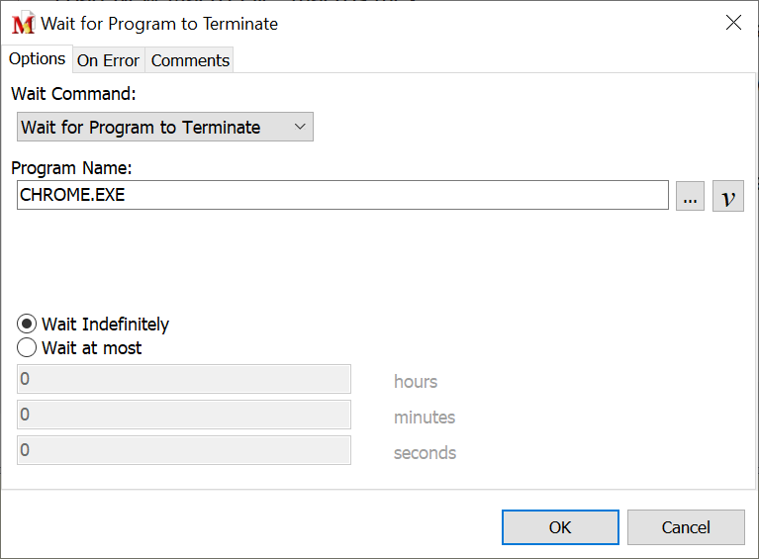Open the variable picker "v" button
This screenshot has height=559, width=759.
728,196
